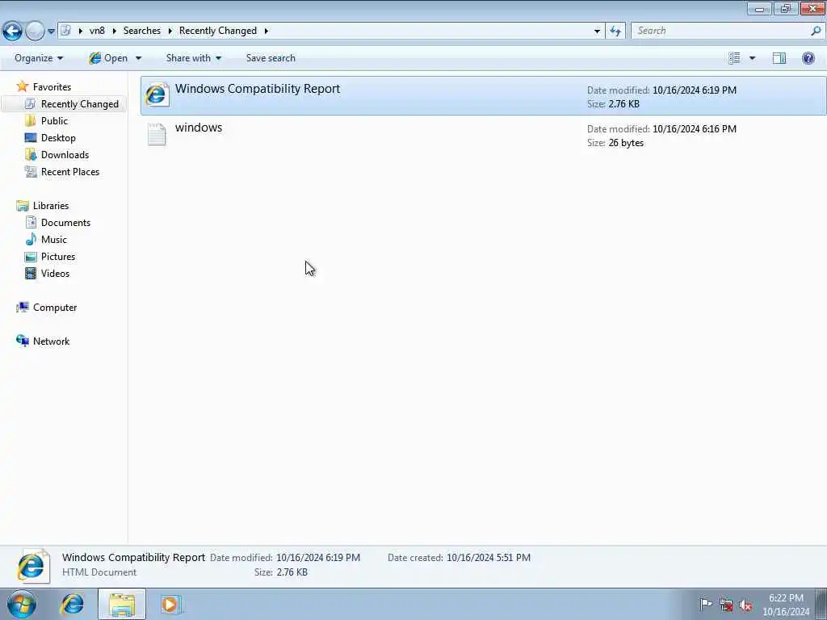
Task: Click the Open toolbar button
Action: (109, 58)
